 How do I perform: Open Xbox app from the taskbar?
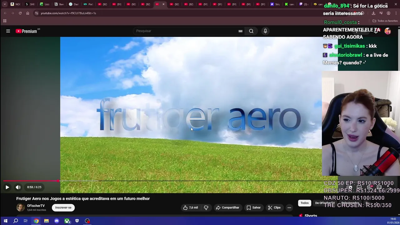(67, 221)
